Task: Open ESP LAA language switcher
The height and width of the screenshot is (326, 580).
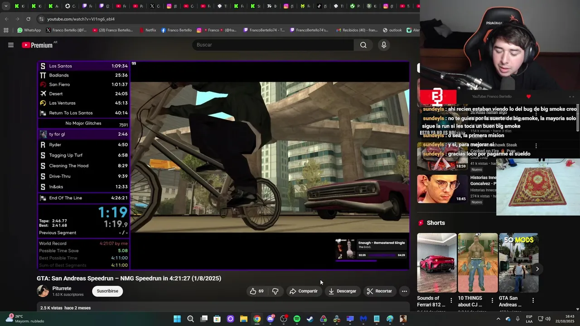Action: tap(529, 319)
